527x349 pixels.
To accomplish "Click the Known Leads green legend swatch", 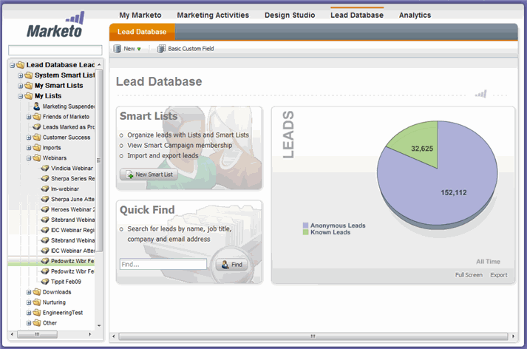I will click(305, 232).
